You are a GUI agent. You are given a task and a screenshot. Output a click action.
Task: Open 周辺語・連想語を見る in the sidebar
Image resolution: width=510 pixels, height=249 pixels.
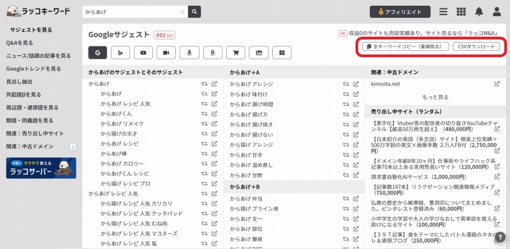(33, 108)
